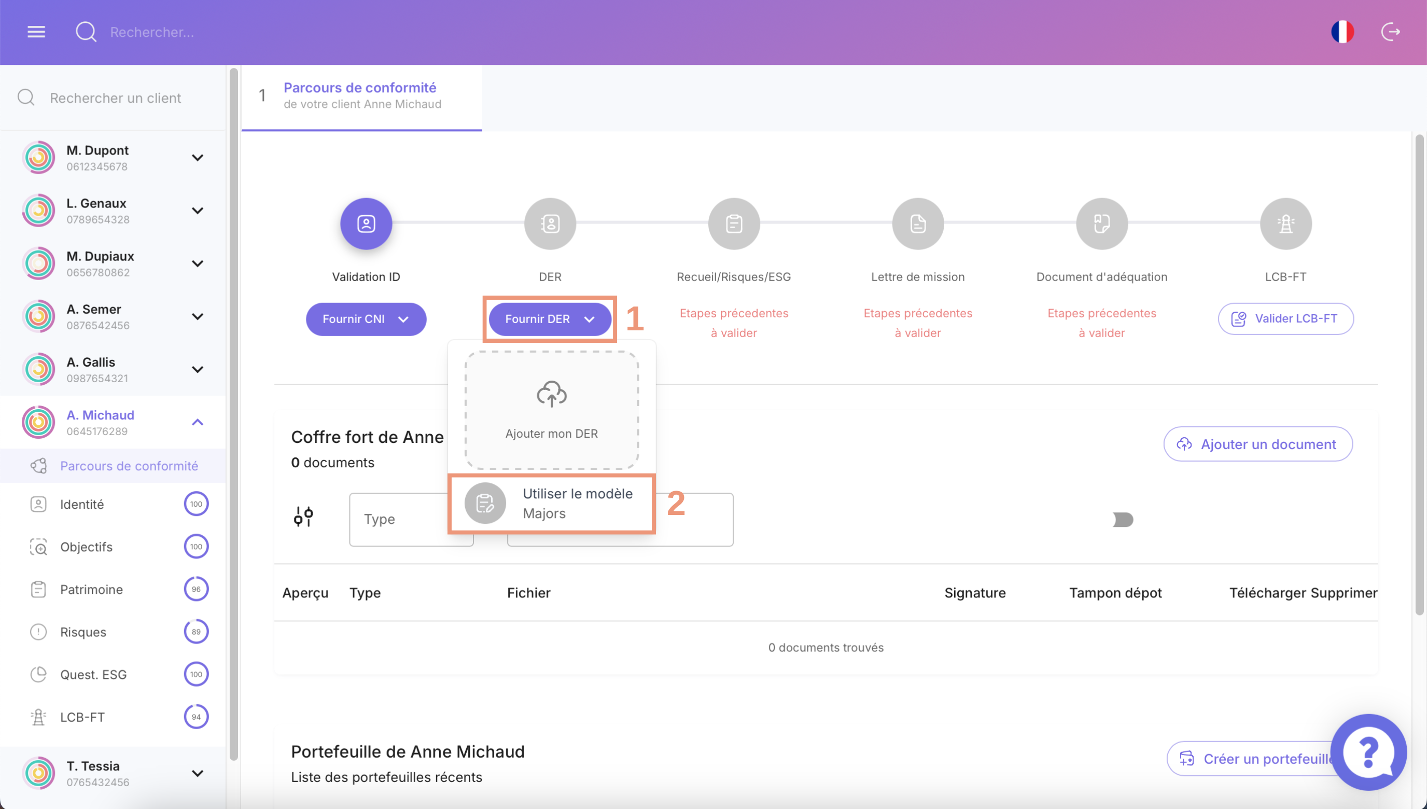Click the Ajouter un document button
1427x809 pixels.
click(x=1257, y=444)
